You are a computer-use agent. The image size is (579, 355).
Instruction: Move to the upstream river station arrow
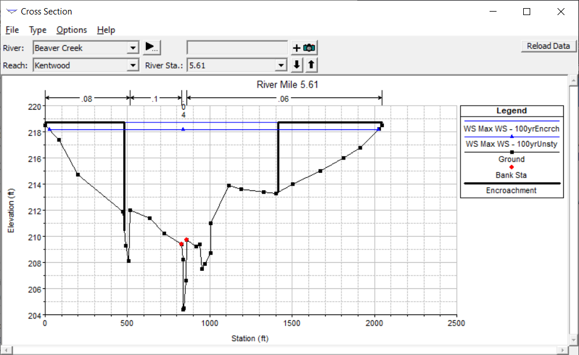coord(311,65)
